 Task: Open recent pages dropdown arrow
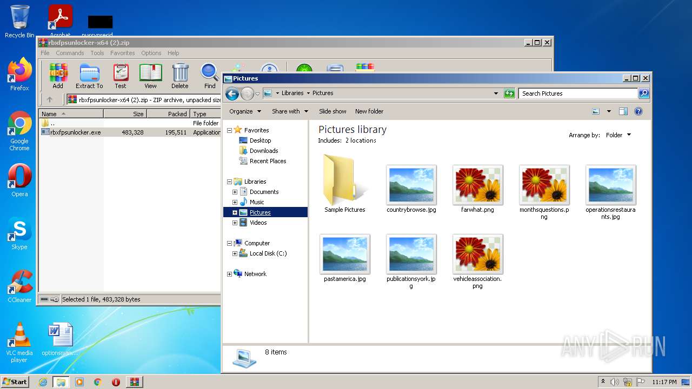click(257, 94)
